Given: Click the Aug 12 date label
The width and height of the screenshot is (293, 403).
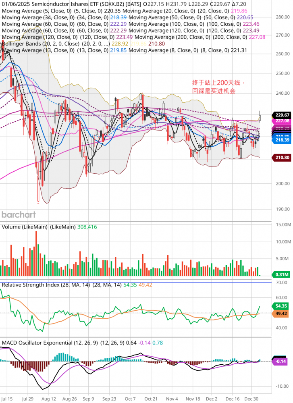Looking at the screenshot, I should coord(49,399).
